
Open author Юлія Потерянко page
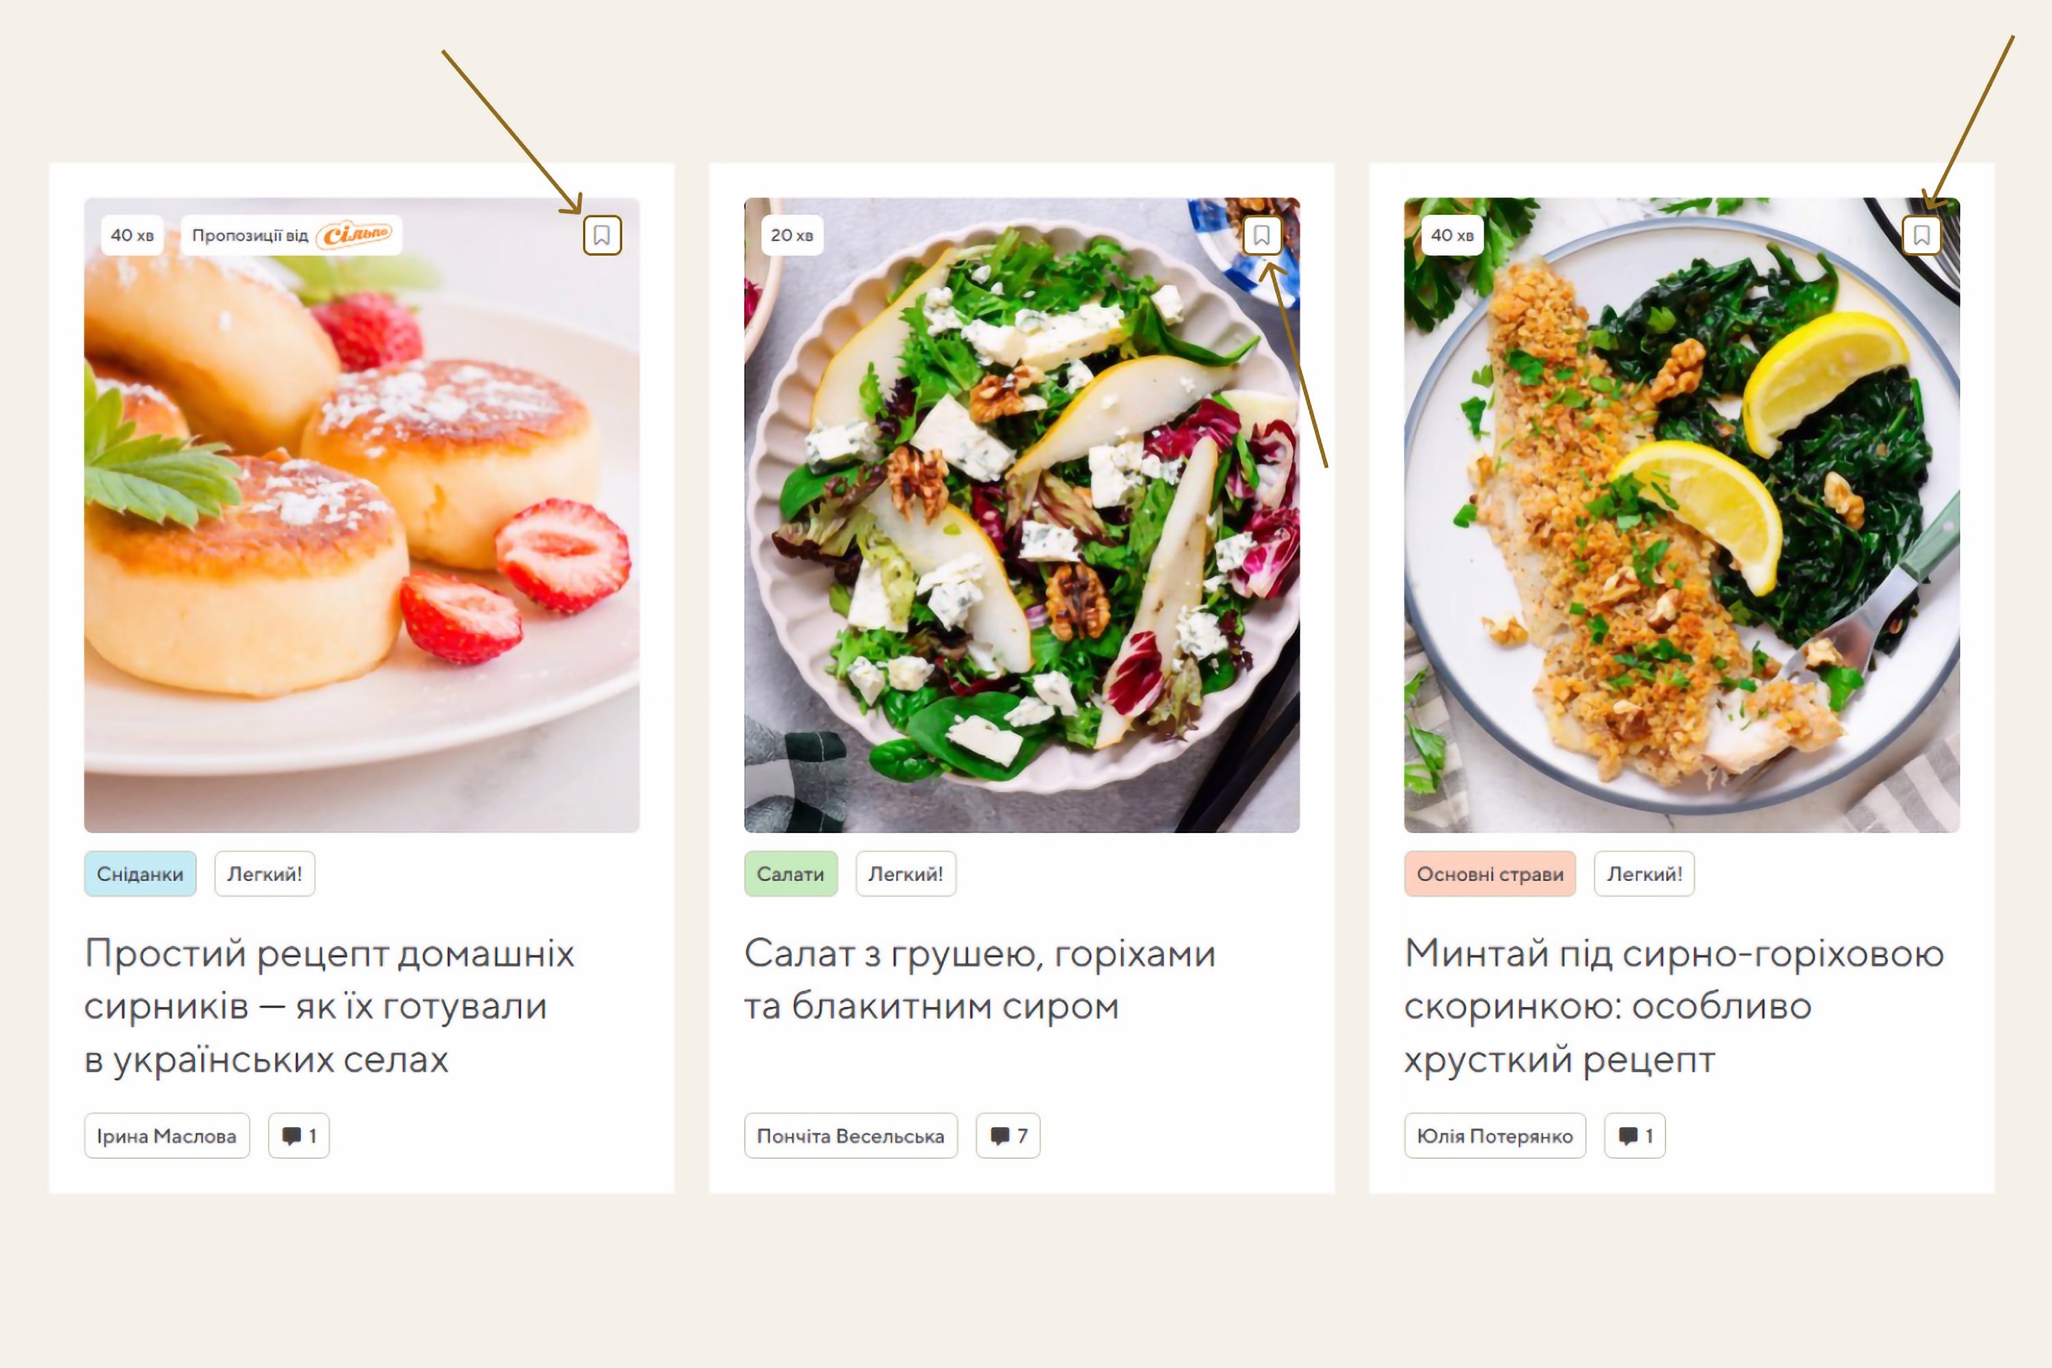pyautogui.click(x=1495, y=1136)
